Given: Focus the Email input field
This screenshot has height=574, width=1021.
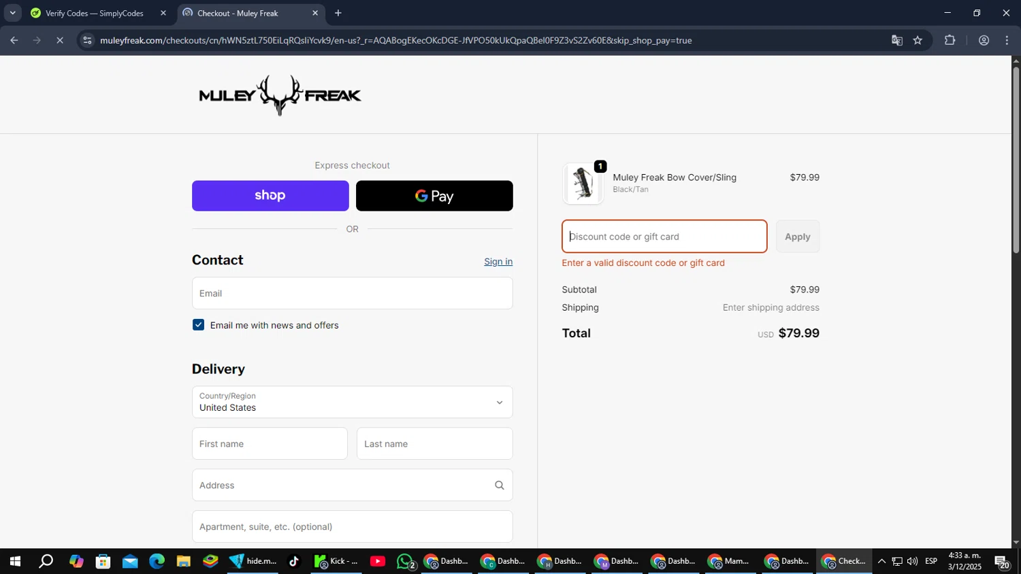Looking at the screenshot, I should (x=352, y=293).
